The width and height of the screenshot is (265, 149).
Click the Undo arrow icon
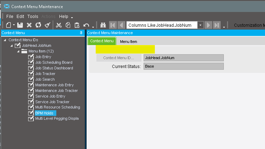(x=86, y=25)
